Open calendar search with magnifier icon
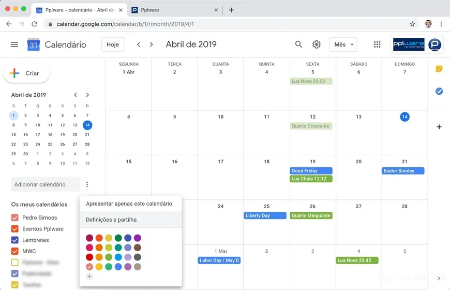The image size is (450, 290). (x=298, y=44)
